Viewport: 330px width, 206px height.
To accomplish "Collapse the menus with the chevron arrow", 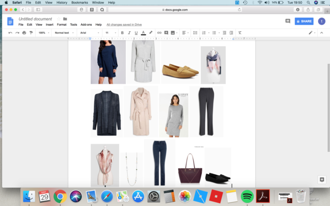I will (322, 33).
